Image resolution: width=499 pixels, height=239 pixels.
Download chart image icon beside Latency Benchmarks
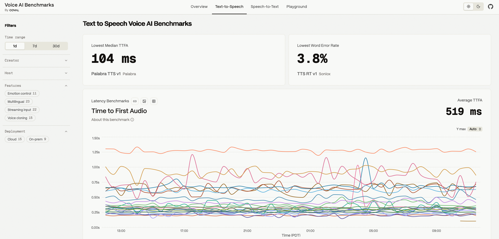tap(144, 101)
